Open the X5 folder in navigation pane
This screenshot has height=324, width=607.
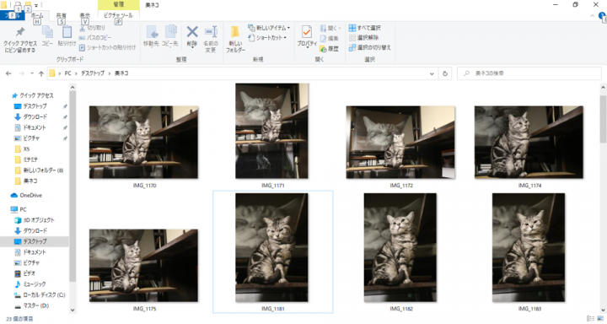tap(26, 148)
